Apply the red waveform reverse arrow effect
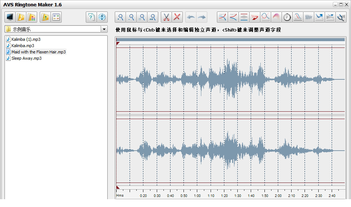This screenshot has width=351, height=207. point(255,17)
